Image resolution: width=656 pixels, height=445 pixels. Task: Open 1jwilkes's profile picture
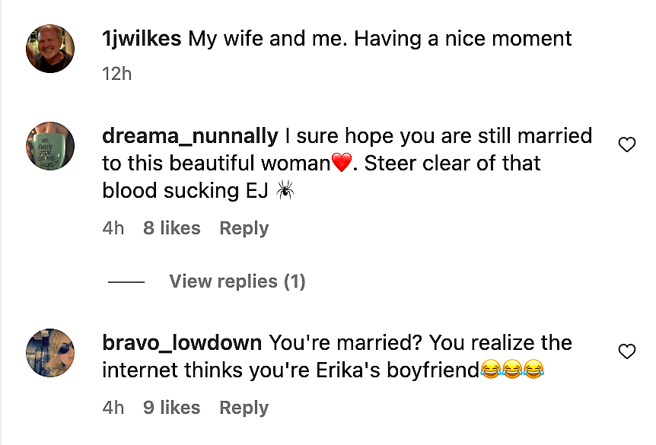coord(49,47)
